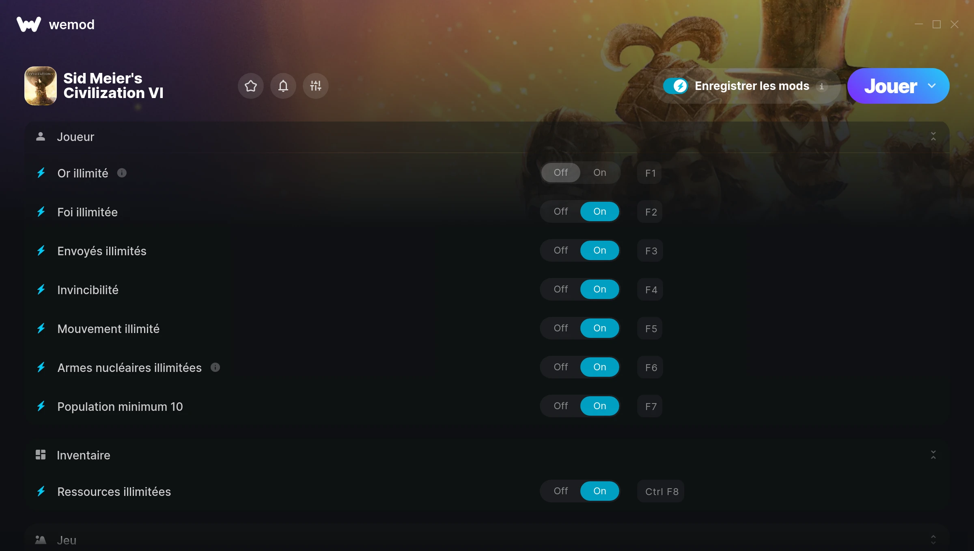This screenshot has height=551, width=974.
Task: Open the Jouer dropdown arrow
Action: coord(932,86)
